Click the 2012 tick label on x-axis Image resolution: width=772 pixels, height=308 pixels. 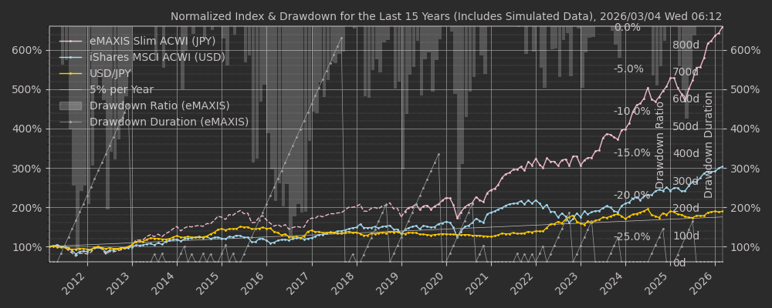click(x=75, y=283)
